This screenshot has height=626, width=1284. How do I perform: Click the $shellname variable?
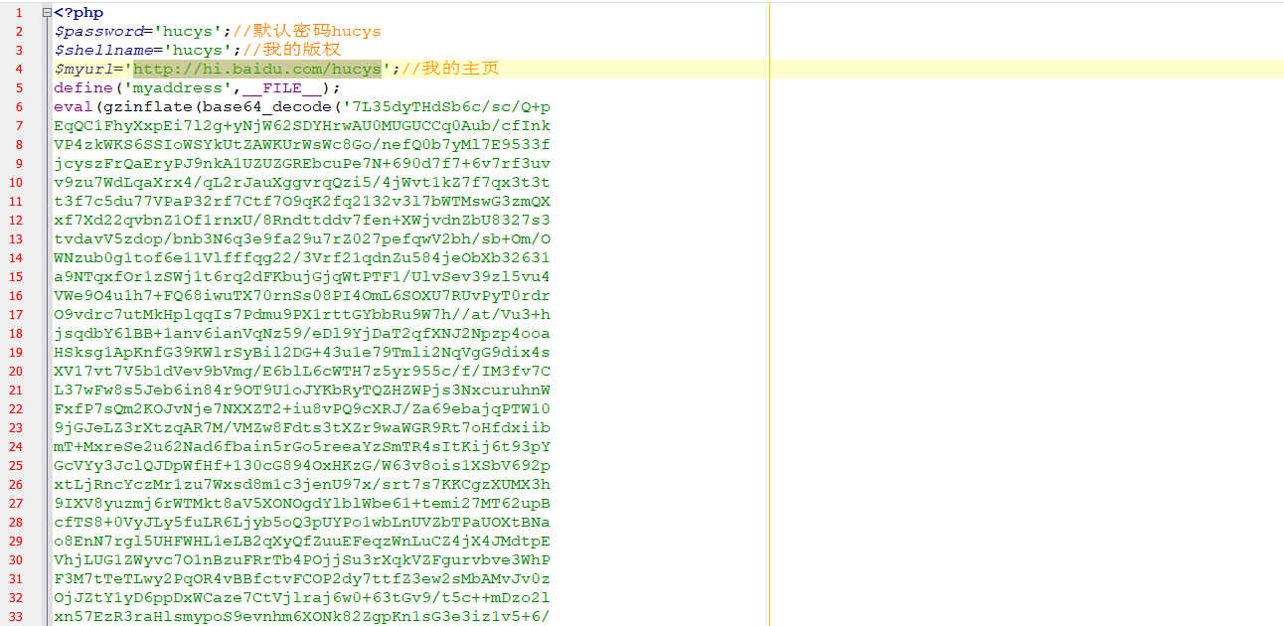coord(103,51)
